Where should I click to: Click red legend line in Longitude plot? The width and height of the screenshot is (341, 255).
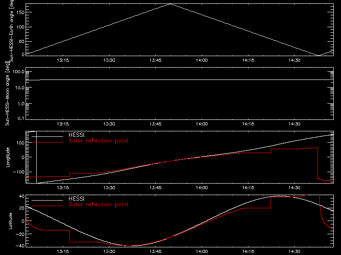click(x=47, y=142)
